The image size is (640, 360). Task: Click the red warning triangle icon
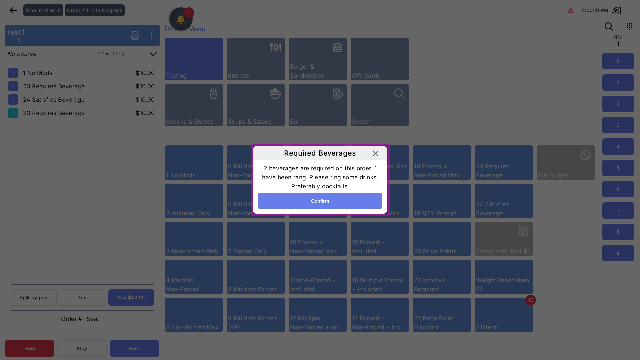tap(571, 10)
